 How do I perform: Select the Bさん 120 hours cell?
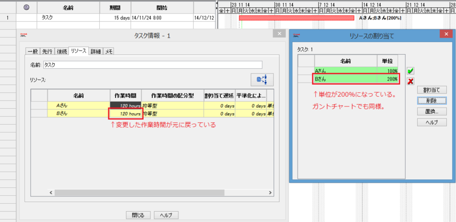coord(125,114)
